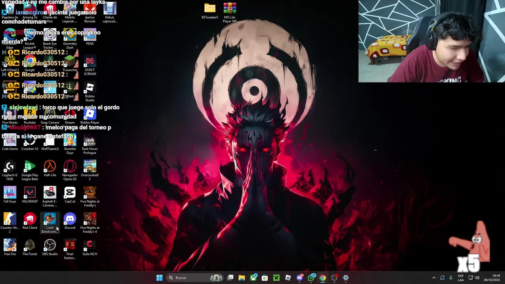The width and height of the screenshot is (505, 284).
Task: Launch CapCut video editor
Action: pyautogui.click(x=70, y=195)
